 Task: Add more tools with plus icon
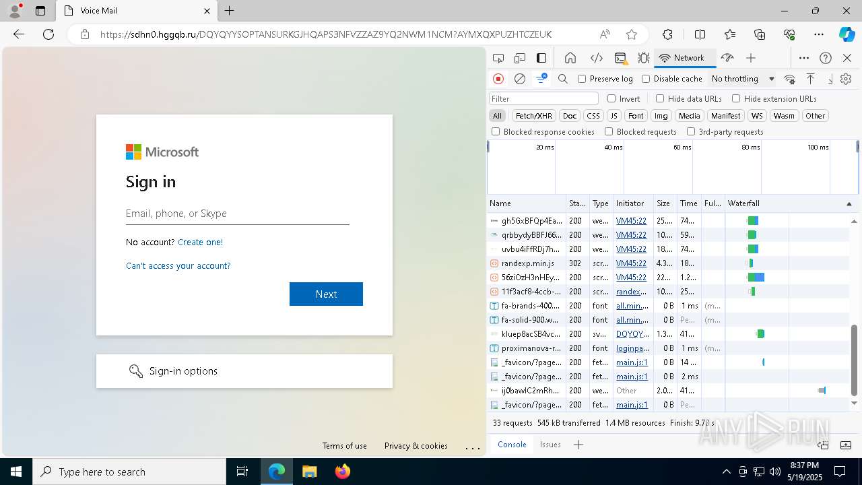coord(751,58)
